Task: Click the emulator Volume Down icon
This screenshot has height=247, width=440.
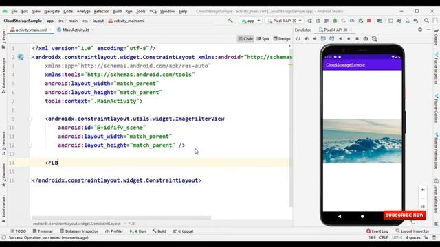Action: (315, 38)
